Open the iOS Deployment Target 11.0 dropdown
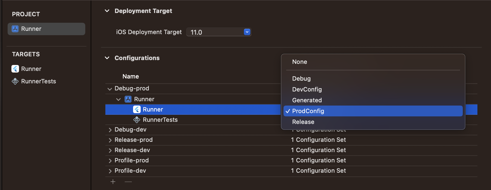The height and width of the screenshot is (190, 491). pos(247,32)
